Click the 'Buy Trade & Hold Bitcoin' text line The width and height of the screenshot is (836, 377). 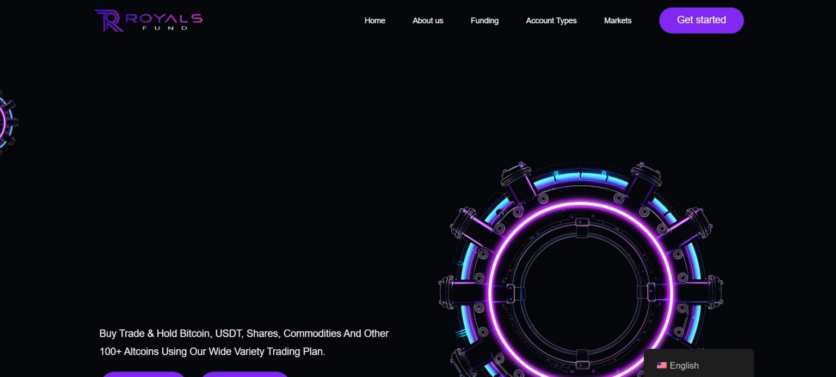click(x=244, y=334)
